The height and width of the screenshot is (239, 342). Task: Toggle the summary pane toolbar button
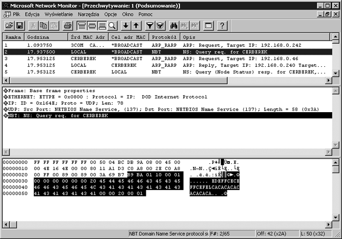[82, 25]
